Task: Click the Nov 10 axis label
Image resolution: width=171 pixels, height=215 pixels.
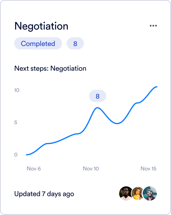Action: (x=91, y=169)
